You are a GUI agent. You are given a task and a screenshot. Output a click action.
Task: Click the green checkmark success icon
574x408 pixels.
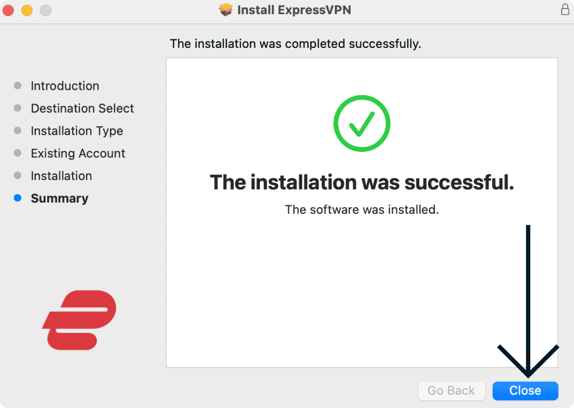(x=362, y=124)
